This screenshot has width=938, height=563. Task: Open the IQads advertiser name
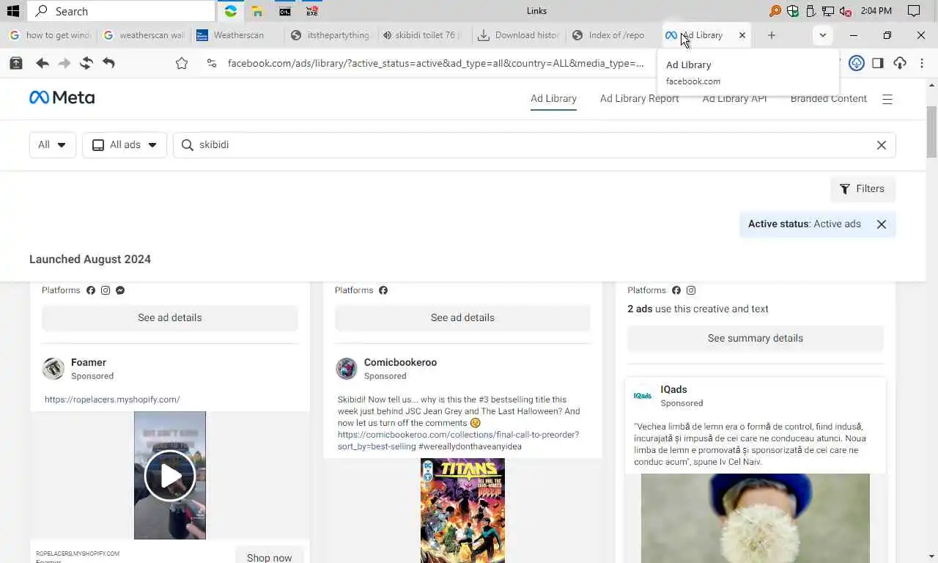673,390
